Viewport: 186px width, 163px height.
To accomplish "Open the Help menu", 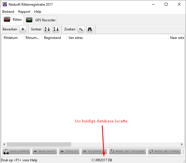I will [x=38, y=12].
